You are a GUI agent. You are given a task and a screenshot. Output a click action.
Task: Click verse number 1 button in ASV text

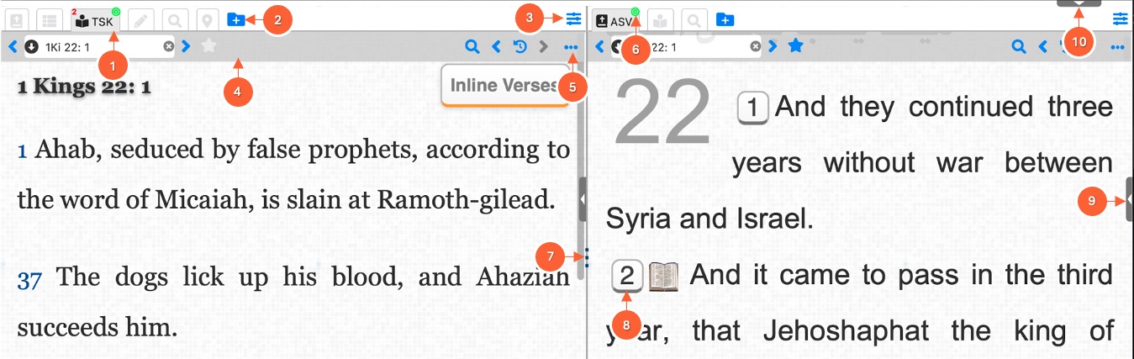(753, 108)
